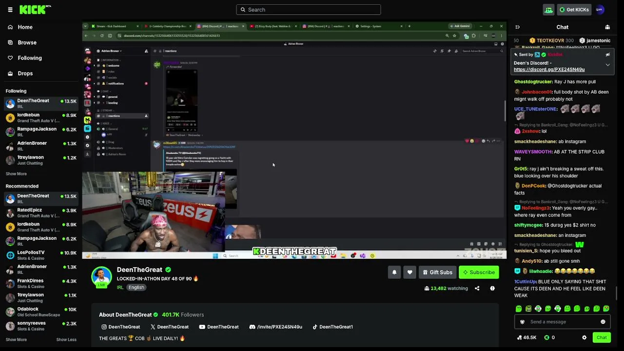The width and height of the screenshot is (624, 351).
Task: Open the emoji picker in chat input
Action: click(x=603, y=322)
